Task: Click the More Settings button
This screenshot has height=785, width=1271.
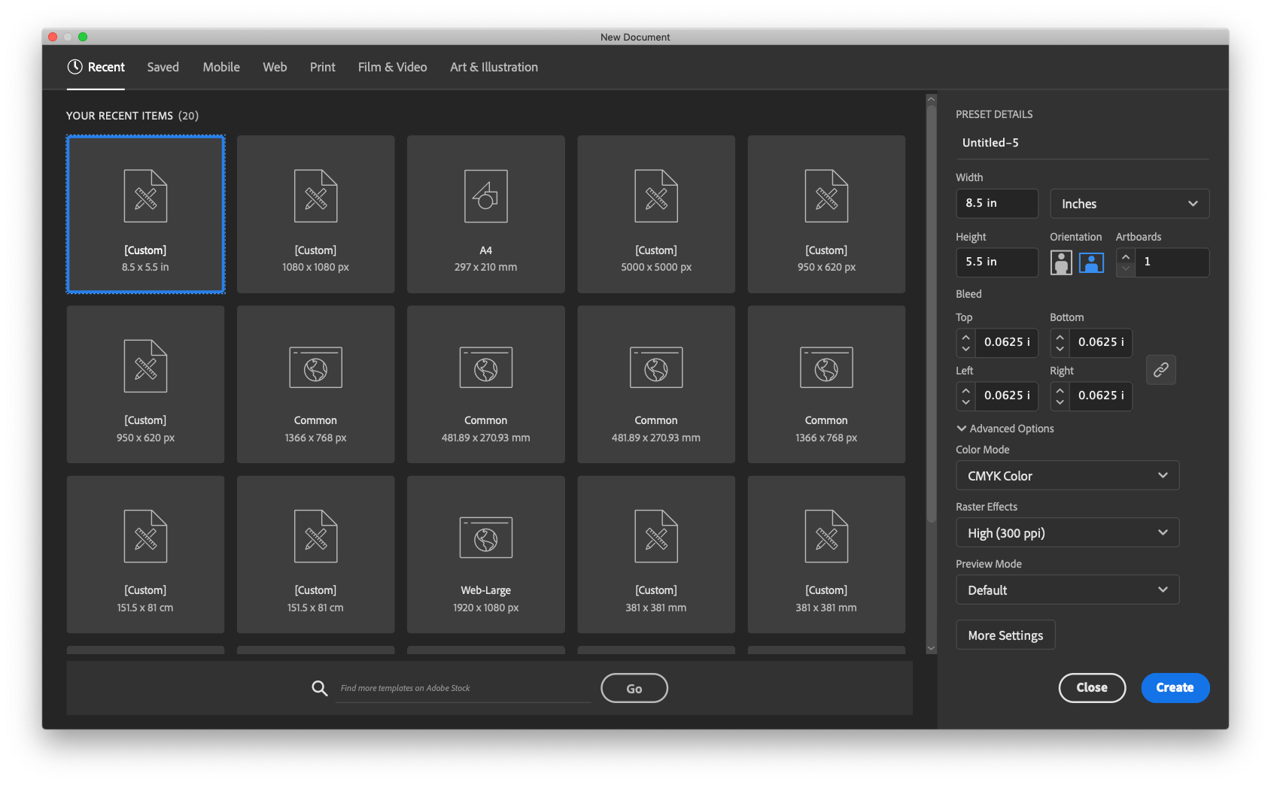Action: [1005, 635]
